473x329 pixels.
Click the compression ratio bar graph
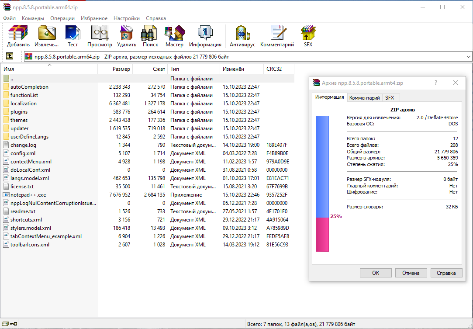(x=322, y=184)
